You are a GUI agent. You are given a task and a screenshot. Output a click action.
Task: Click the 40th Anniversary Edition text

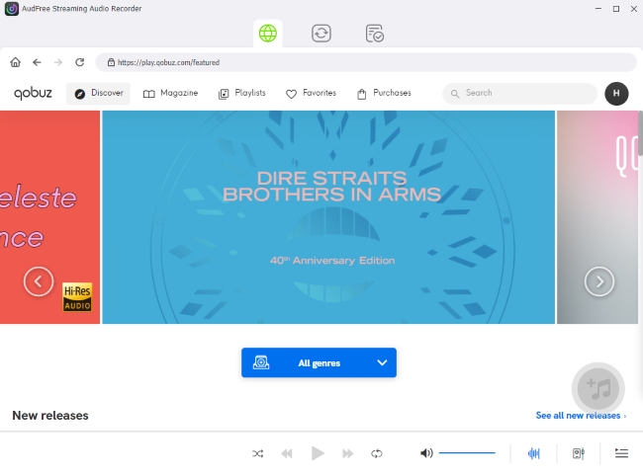click(332, 261)
